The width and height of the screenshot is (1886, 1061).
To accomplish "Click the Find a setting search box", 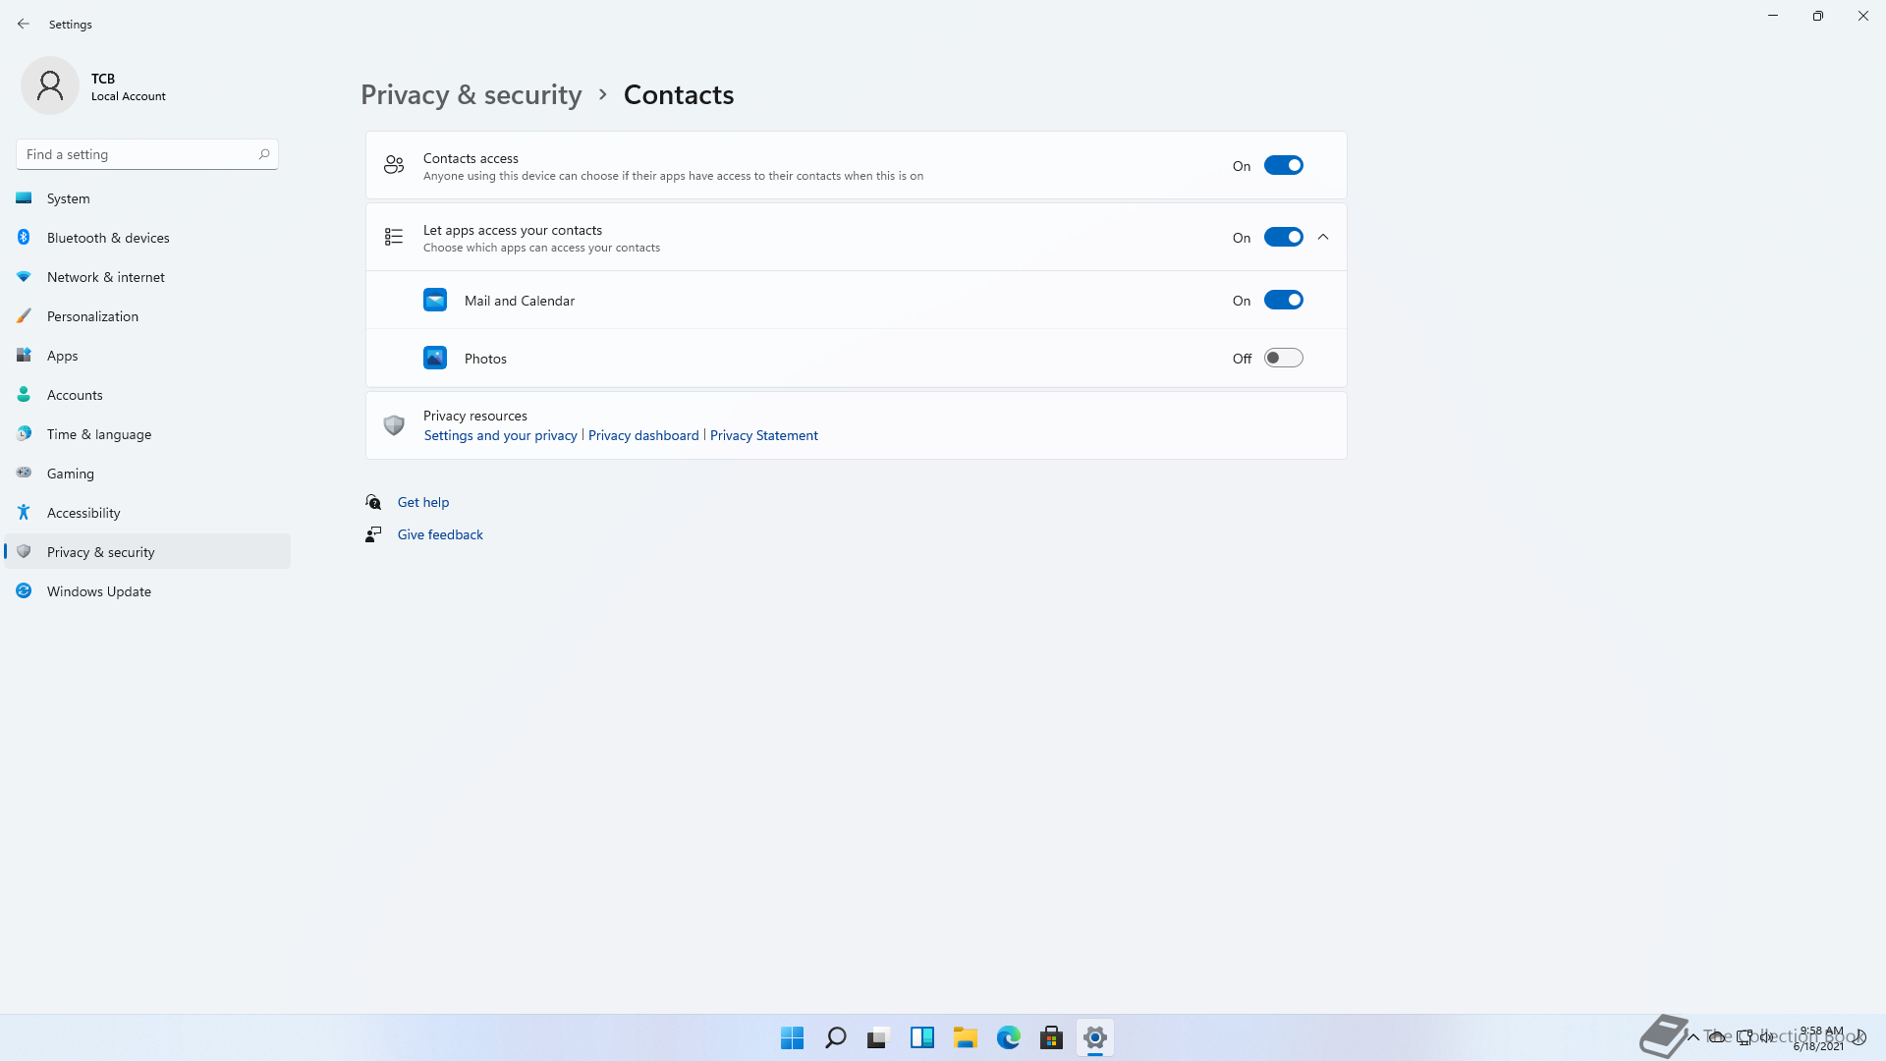I will [x=138, y=154].
